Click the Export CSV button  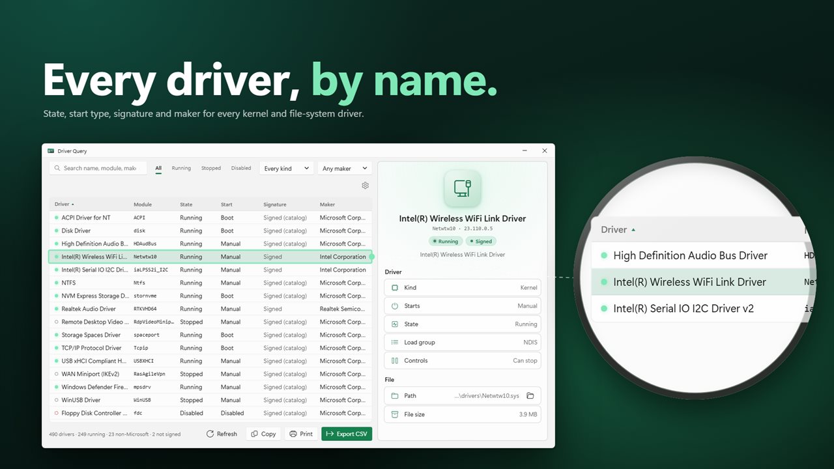pos(347,434)
